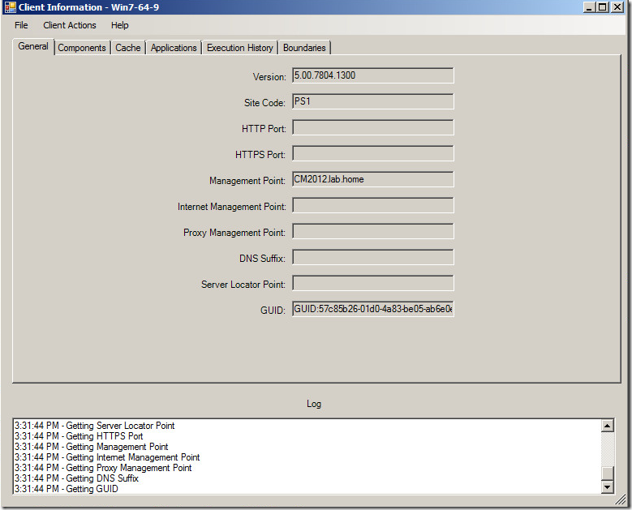Click the 'HTTP Port:' label
This screenshot has width=632, height=510.
click(x=264, y=128)
